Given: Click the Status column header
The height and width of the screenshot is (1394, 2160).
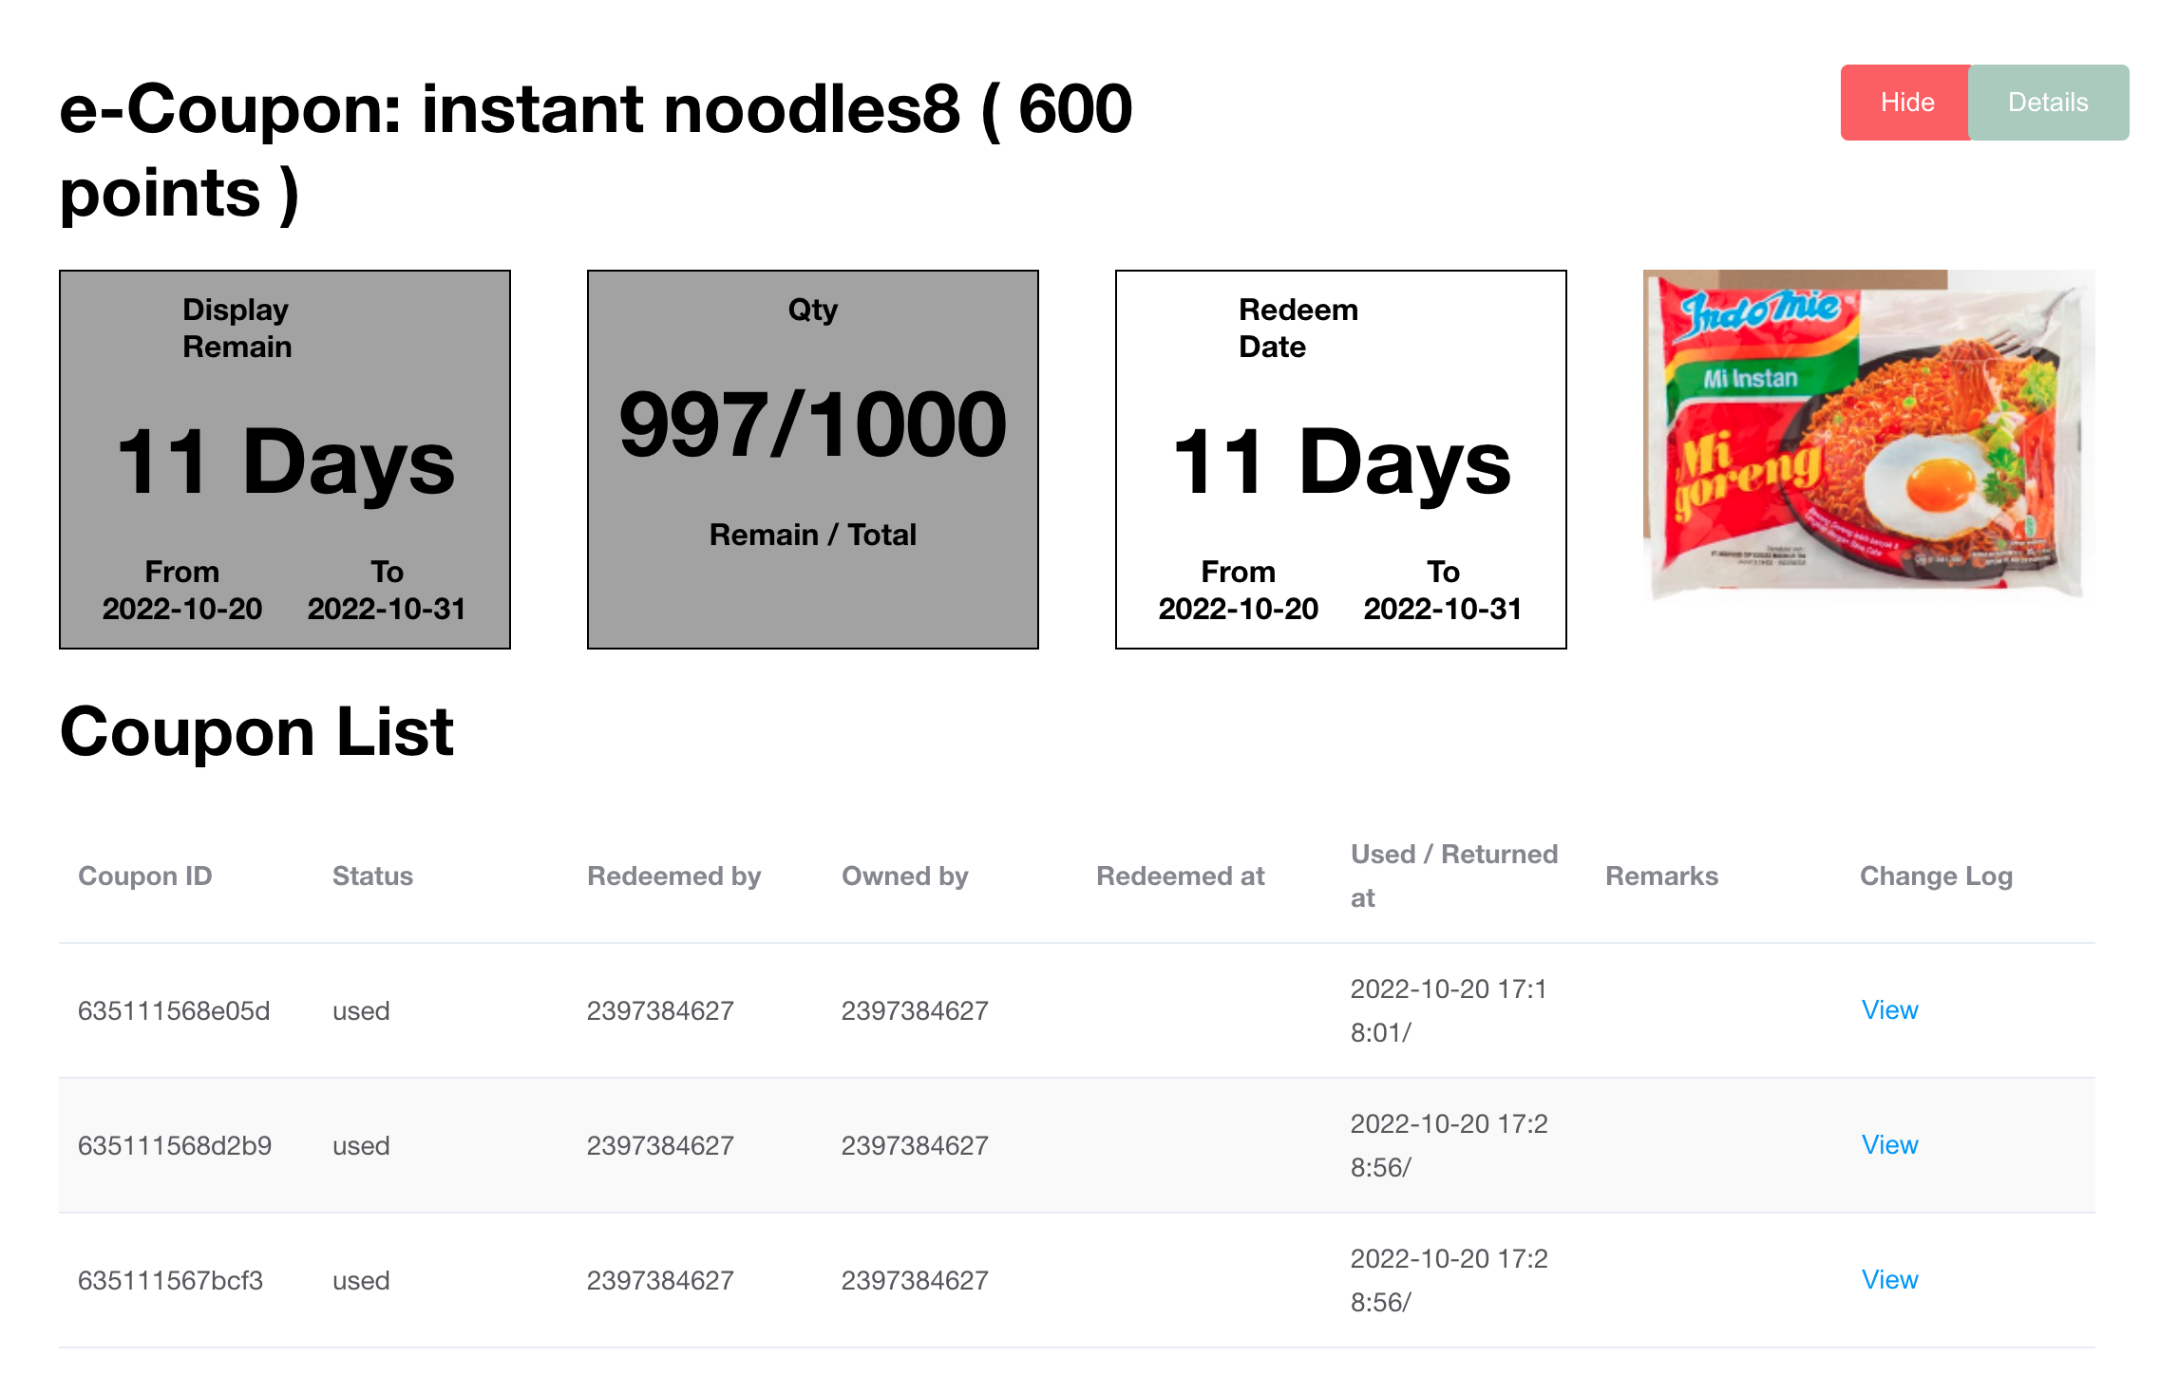Looking at the screenshot, I should 372,876.
